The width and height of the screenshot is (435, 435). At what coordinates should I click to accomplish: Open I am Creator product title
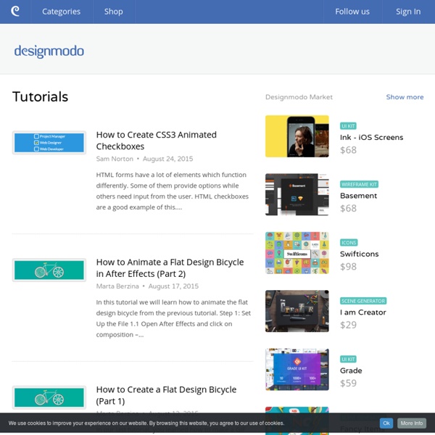[x=363, y=312]
